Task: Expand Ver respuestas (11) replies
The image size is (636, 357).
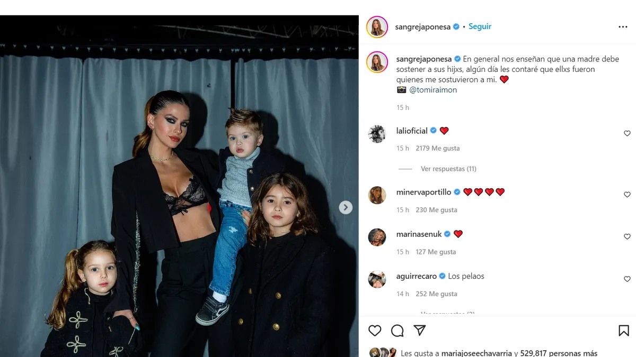Action: click(448, 169)
